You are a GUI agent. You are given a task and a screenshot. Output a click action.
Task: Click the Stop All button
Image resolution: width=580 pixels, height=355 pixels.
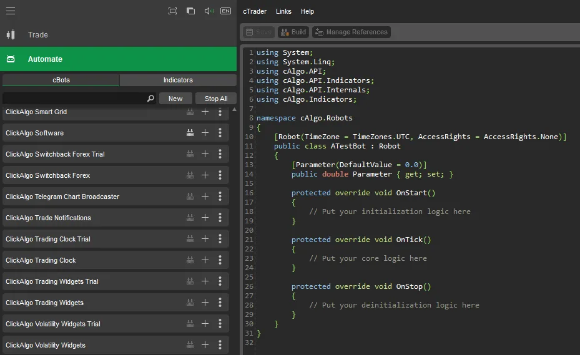pyautogui.click(x=216, y=99)
